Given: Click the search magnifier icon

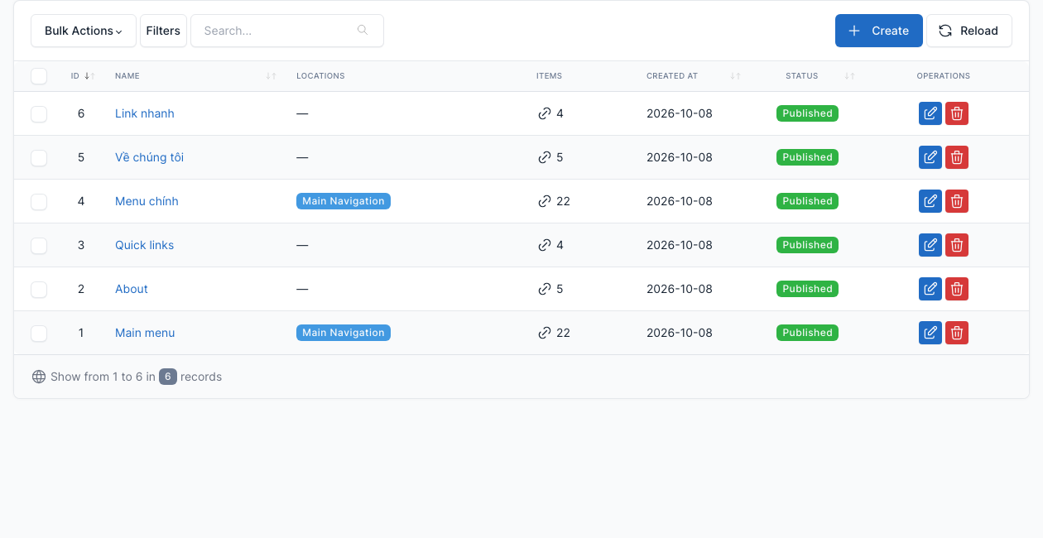Looking at the screenshot, I should pyautogui.click(x=363, y=31).
